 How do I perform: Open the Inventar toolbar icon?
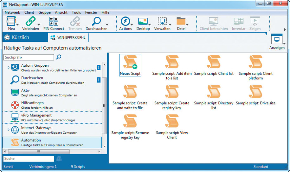[x=238, y=21]
